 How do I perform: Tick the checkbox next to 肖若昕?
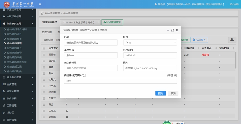point(44,61)
